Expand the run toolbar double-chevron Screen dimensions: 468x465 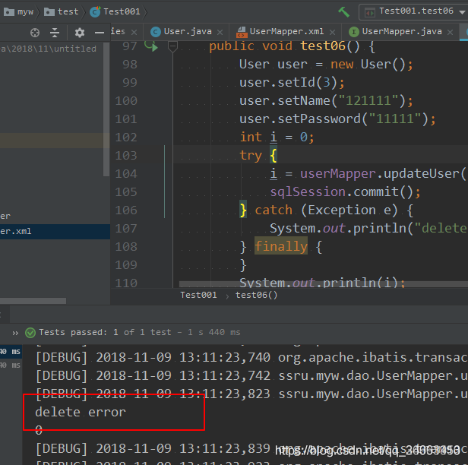(15, 333)
